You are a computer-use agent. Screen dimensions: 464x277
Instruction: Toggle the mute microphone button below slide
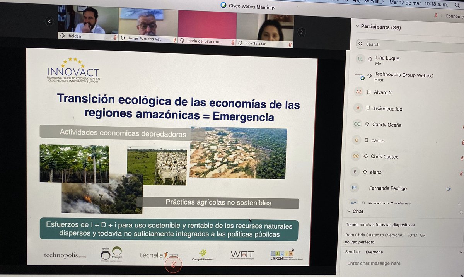(174, 265)
